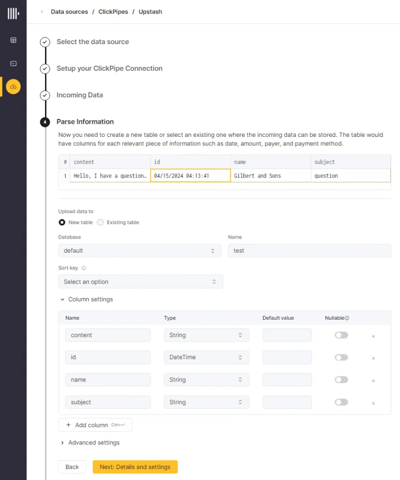The height and width of the screenshot is (480, 400).
Task: Select the 04/15/2024 04:13:41 preview cell
Action: pos(190,176)
